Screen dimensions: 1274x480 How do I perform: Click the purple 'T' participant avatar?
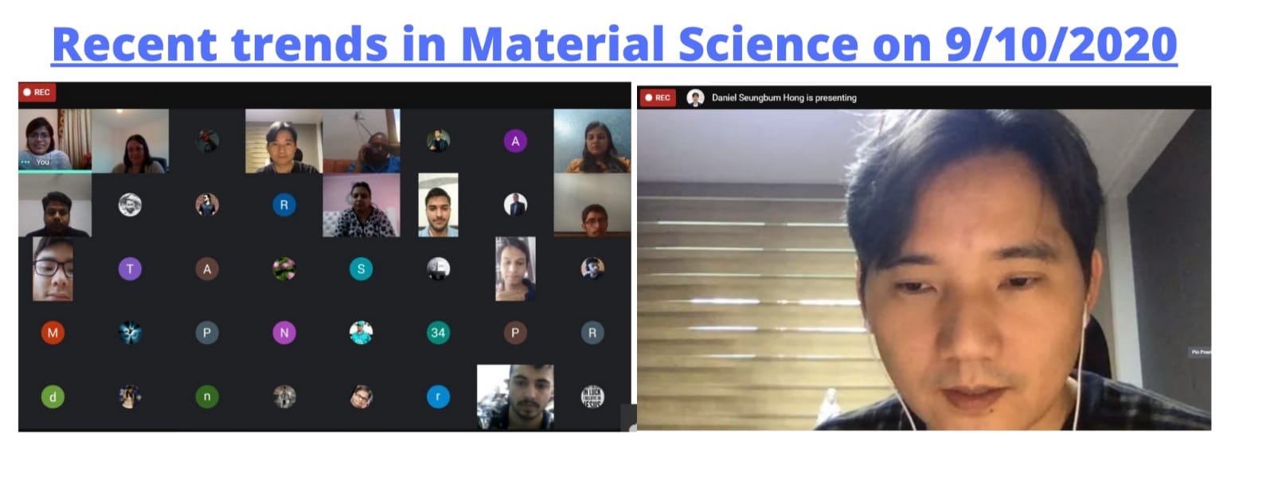[130, 269]
